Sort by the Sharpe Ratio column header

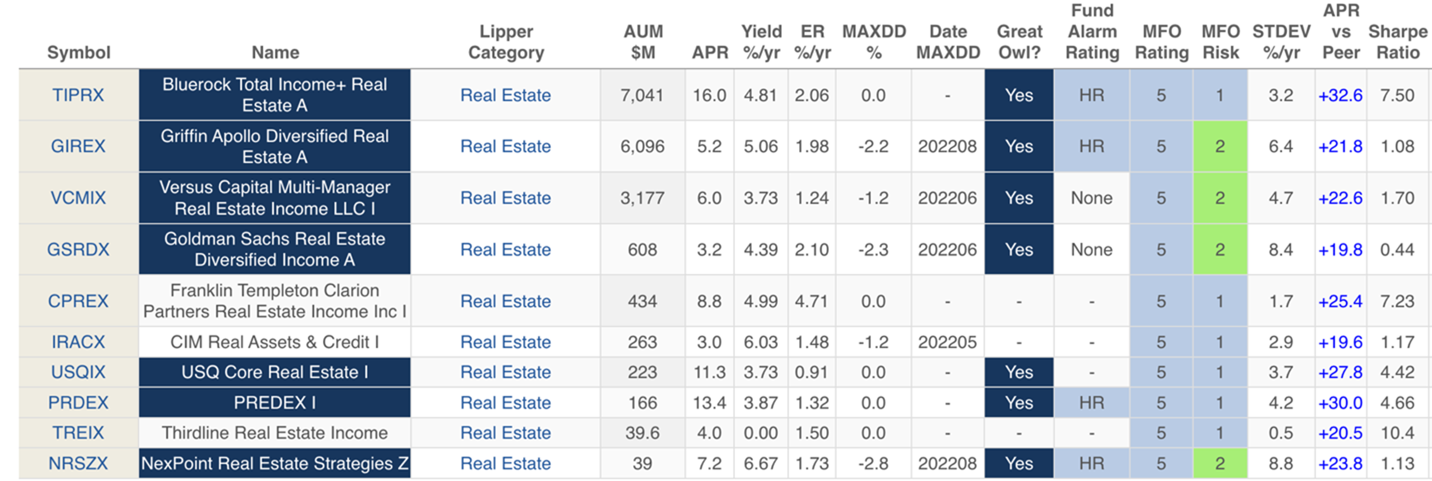point(1397,42)
